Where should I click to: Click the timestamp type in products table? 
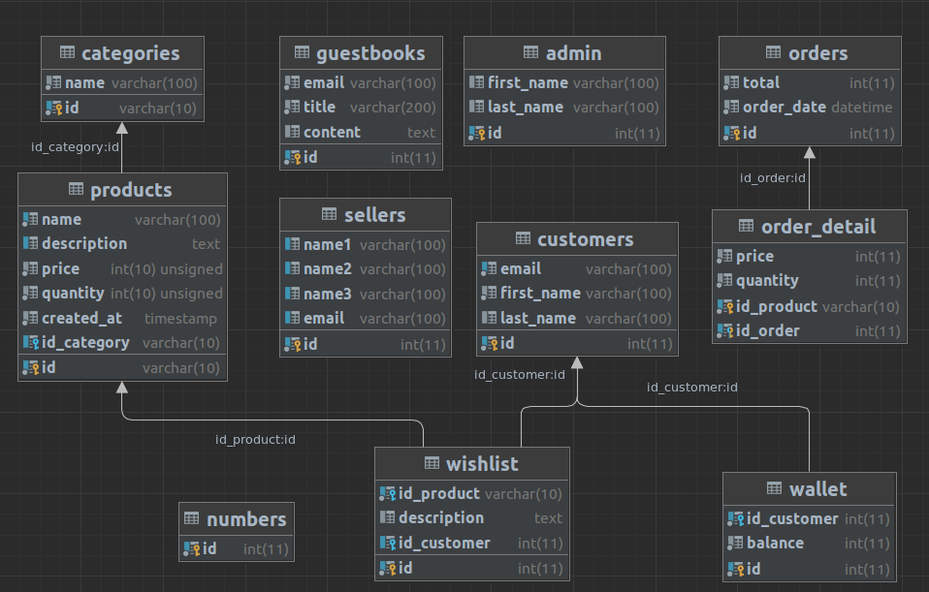click(180, 319)
